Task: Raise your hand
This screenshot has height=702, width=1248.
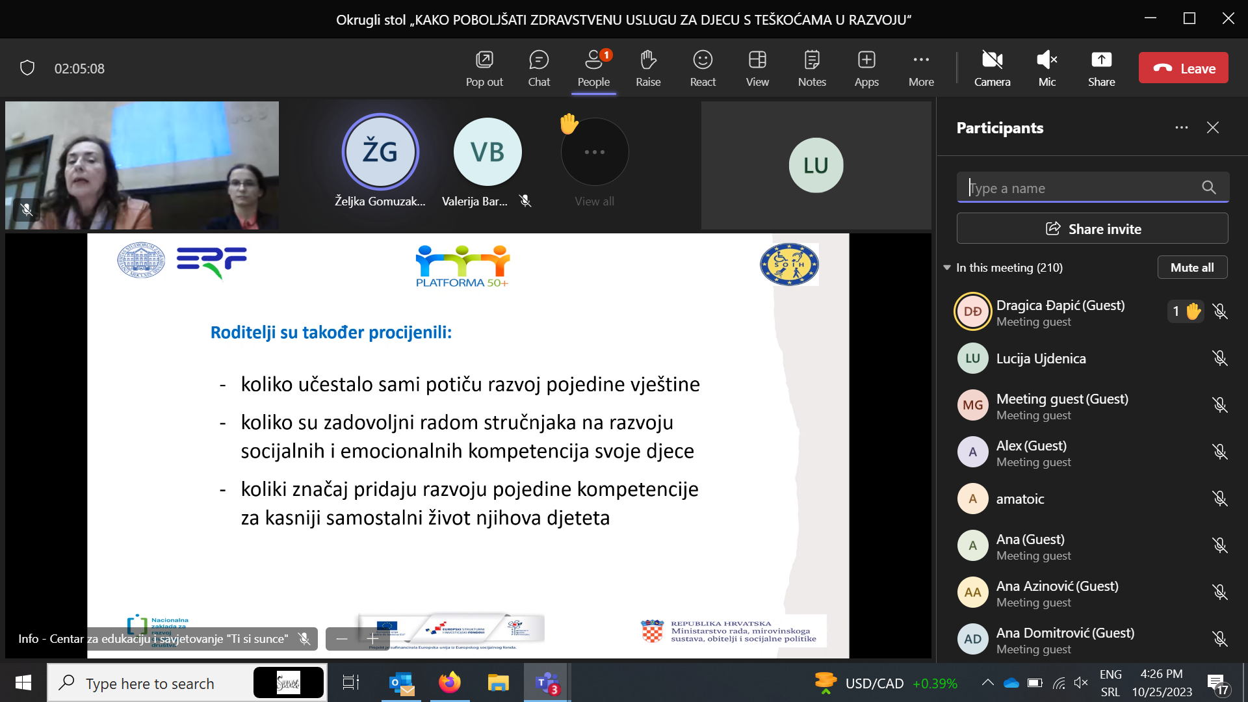Action: click(x=648, y=68)
